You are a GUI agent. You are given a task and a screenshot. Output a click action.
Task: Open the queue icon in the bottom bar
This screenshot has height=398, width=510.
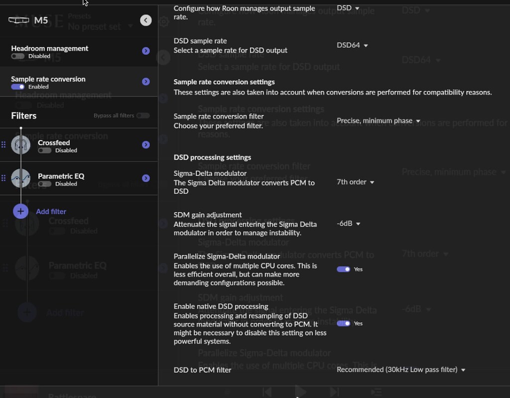point(376,392)
